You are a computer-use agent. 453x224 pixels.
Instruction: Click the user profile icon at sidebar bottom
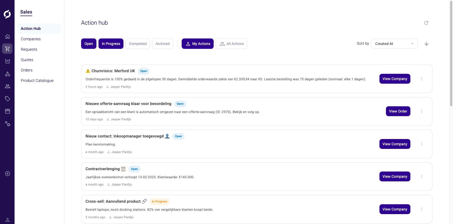coord(7,220)
